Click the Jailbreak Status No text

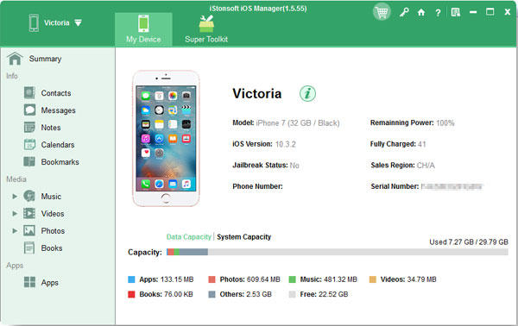[294, 166]
